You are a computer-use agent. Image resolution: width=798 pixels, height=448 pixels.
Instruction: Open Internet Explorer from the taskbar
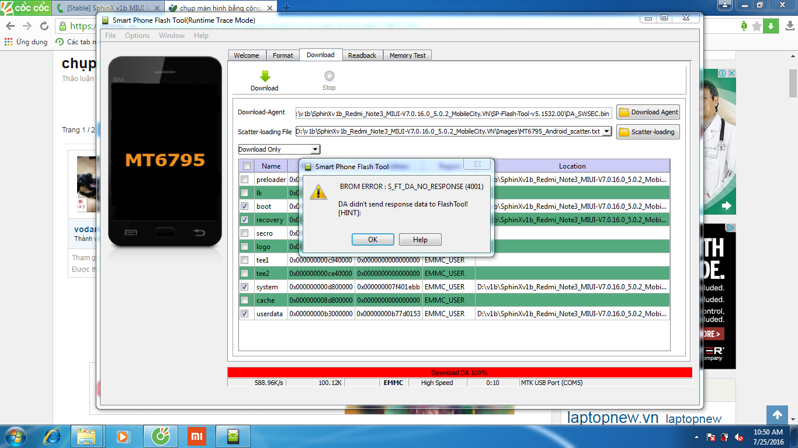(x=53, y=436)
